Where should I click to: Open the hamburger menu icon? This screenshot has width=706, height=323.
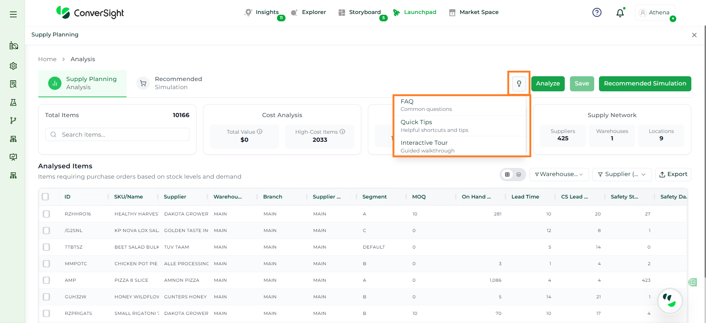pos(13,14)
